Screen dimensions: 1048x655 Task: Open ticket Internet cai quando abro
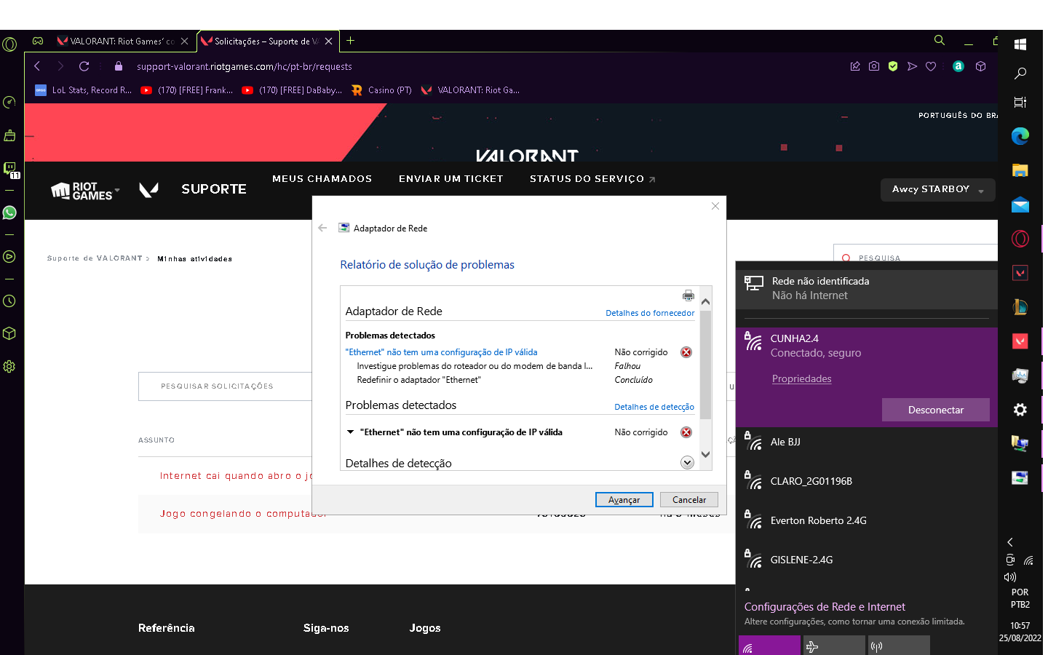point(235,476)
